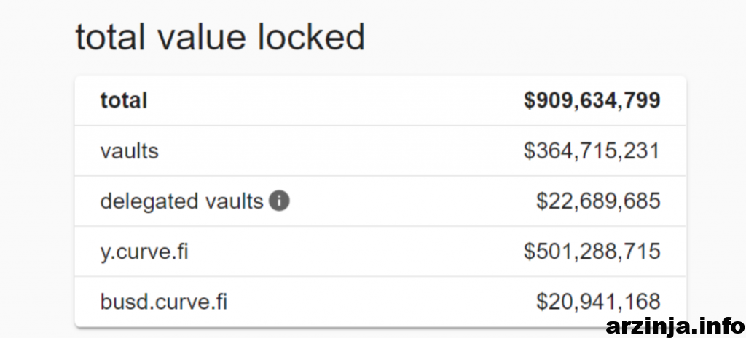Select the delegated vaults value $22,689,685
746x338 pixels.
tap(598, 201)
